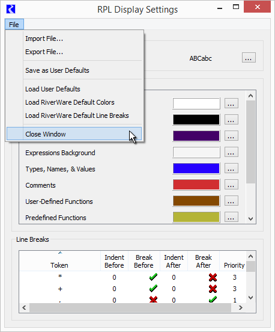
Task: Open color picker button beside purple swatch
Action: coord(231,136)
